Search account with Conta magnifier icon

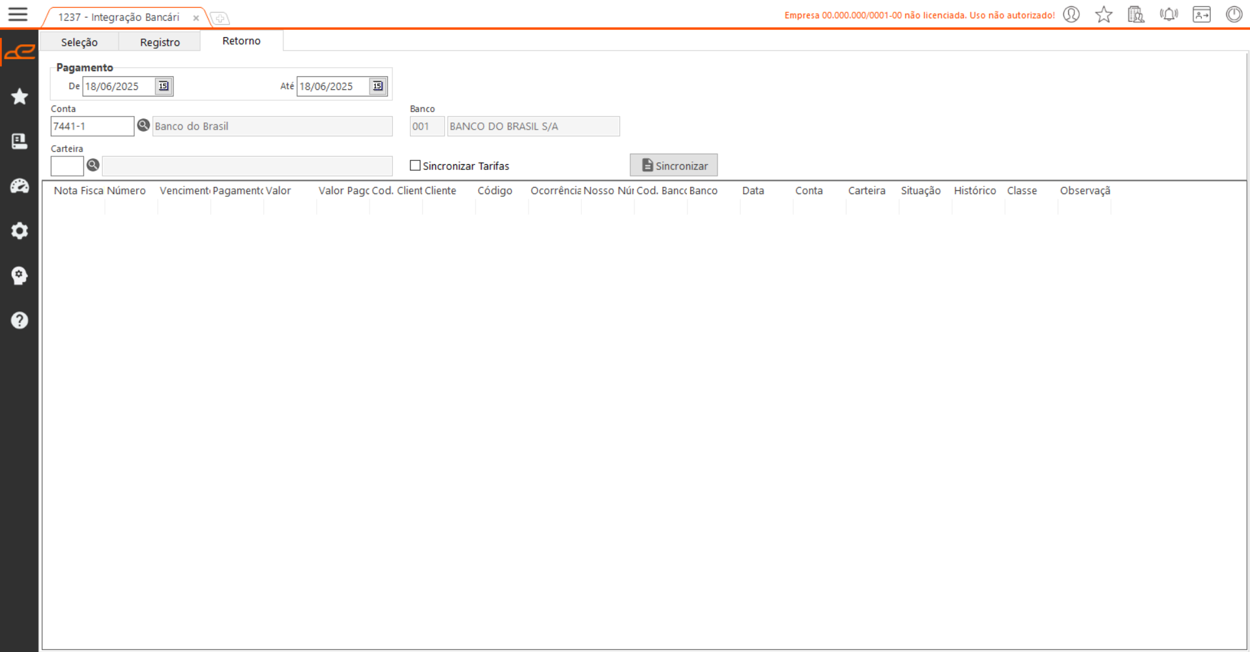coord(143,125)
